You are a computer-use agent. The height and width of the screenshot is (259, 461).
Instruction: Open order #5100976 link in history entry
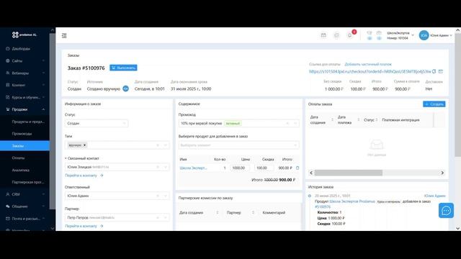click(x=323, y=206)
